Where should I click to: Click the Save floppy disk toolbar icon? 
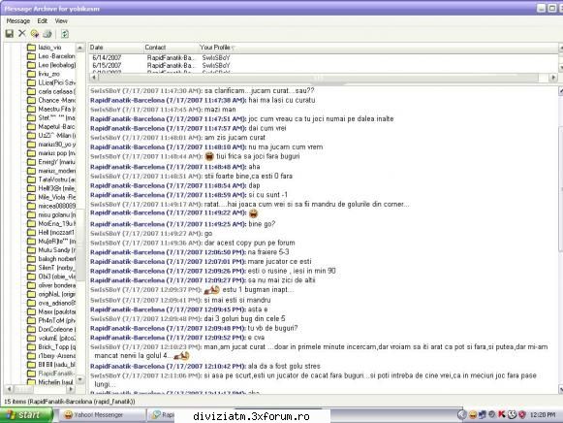coord(10,34)
